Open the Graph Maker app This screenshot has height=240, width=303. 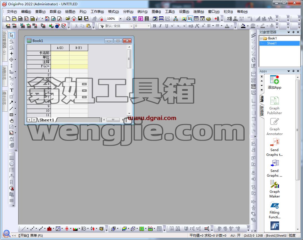[x=274, y=189]
